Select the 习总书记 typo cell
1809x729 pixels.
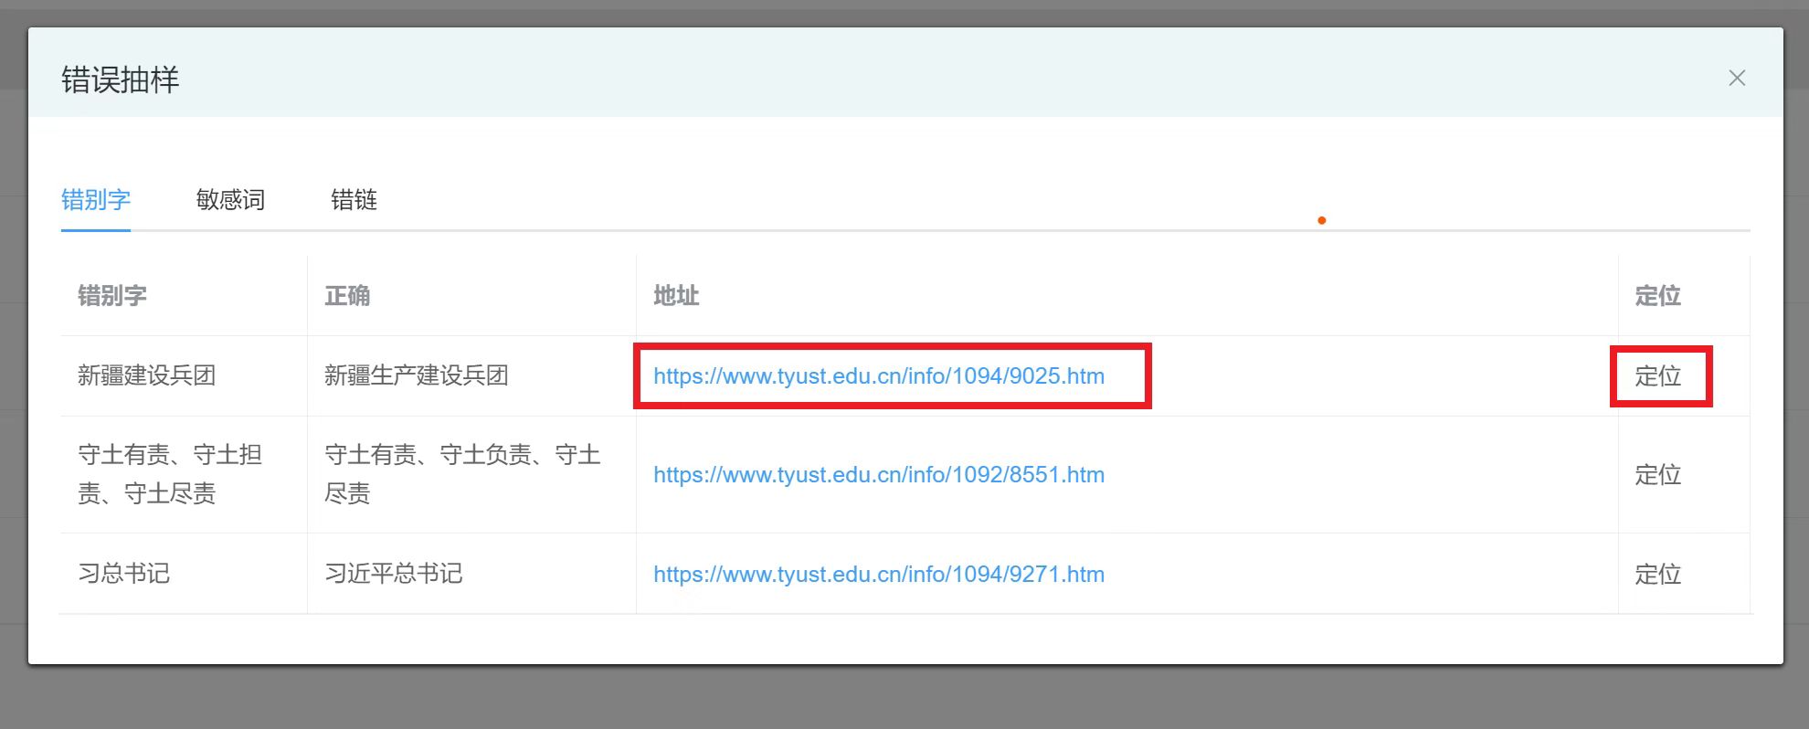coord(123,574)
